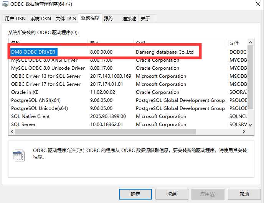Click the 取消 button

coord(172,194)
